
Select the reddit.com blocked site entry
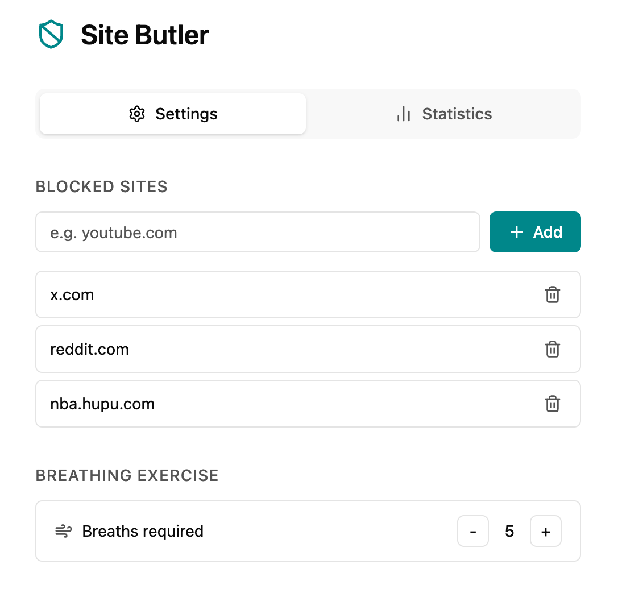(x=308, y=350)
